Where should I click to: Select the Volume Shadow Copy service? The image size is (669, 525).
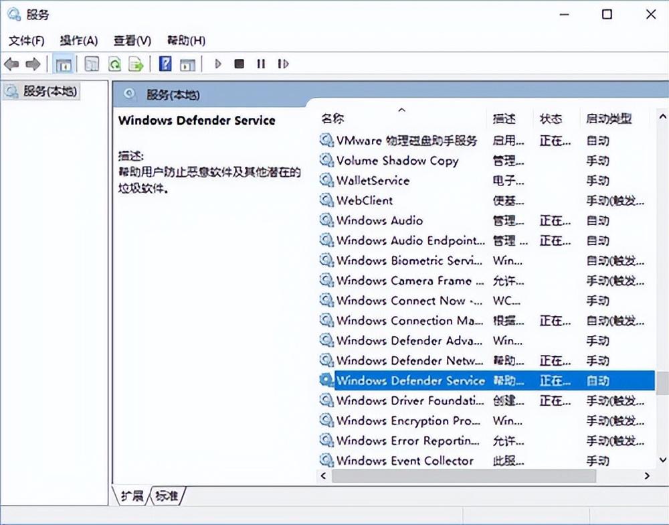486,160
